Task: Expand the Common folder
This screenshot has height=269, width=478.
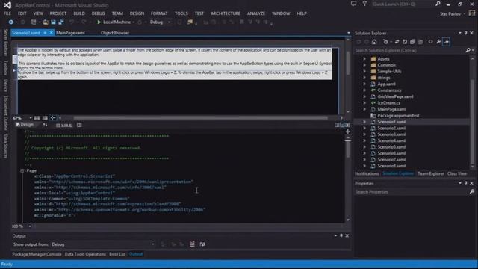Action: click(364, 65)
